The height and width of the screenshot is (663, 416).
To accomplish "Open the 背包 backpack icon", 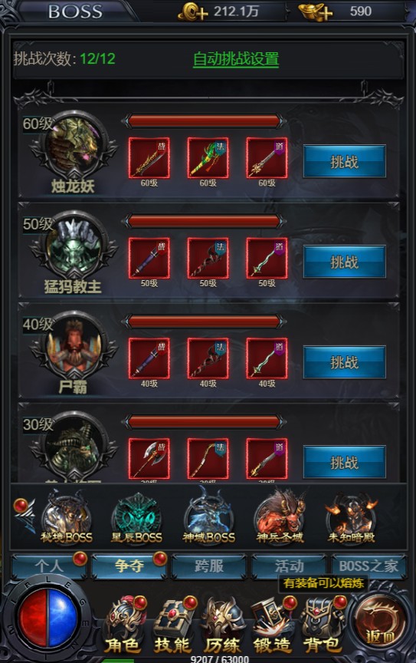I will 322,626.
